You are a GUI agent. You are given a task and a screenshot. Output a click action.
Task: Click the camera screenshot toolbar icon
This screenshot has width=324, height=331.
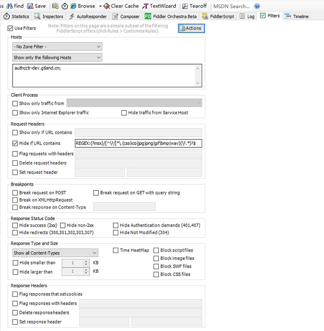coord(55,6)
